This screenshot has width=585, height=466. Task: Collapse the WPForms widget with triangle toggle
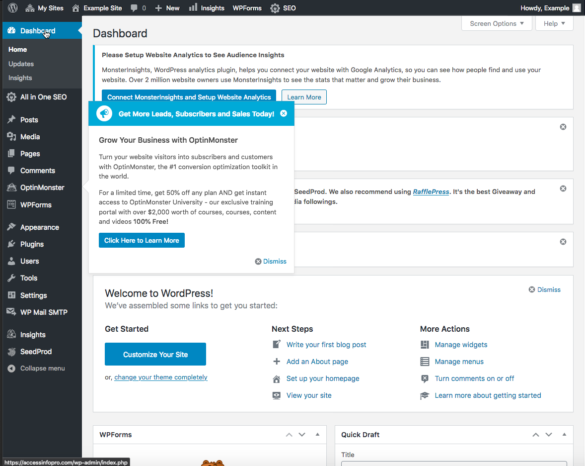pos(317,434)
